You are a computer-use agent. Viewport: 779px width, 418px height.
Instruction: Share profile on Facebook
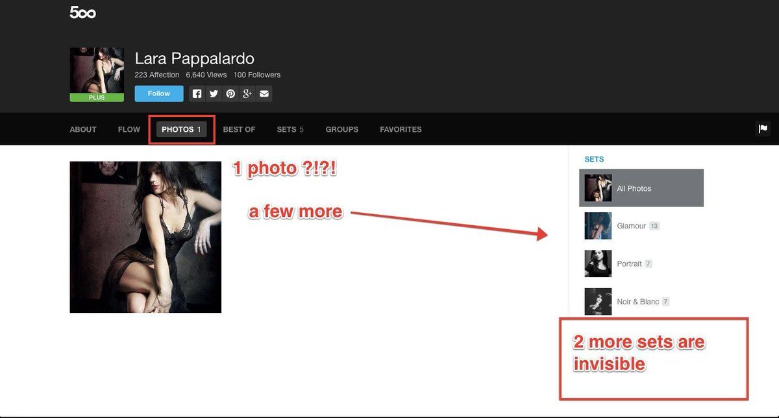197,94
